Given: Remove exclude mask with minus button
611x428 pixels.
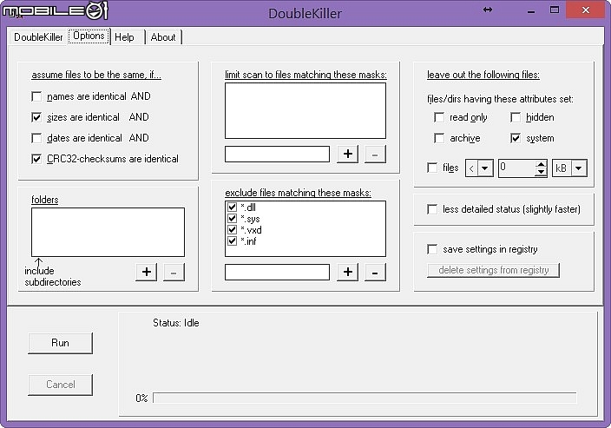Looking at the screenshot, I should (375, 272).
